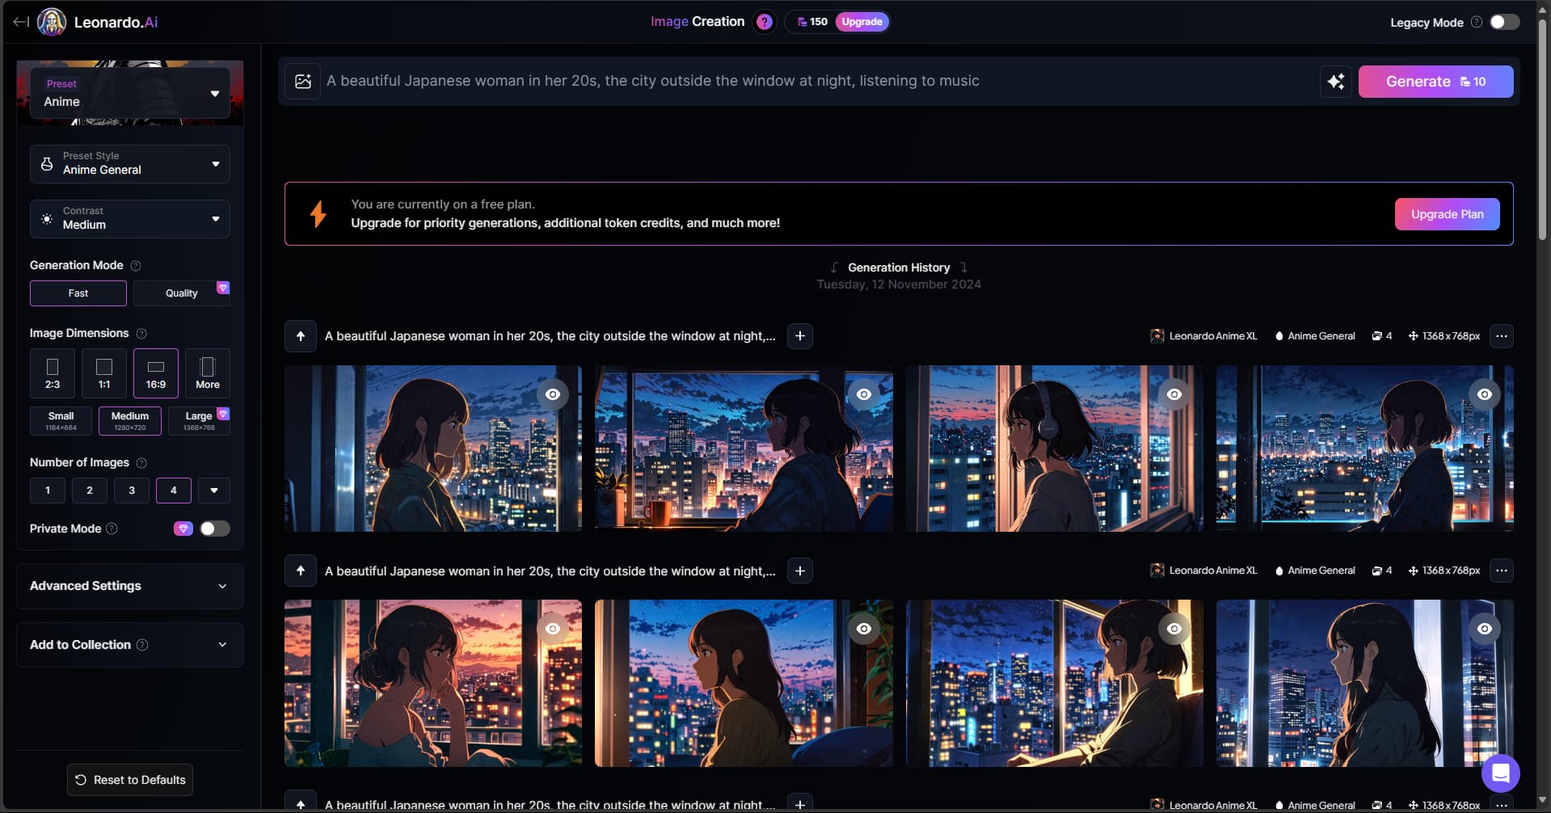Click the first sunset girl thumbnail in second row

[432, 683]
